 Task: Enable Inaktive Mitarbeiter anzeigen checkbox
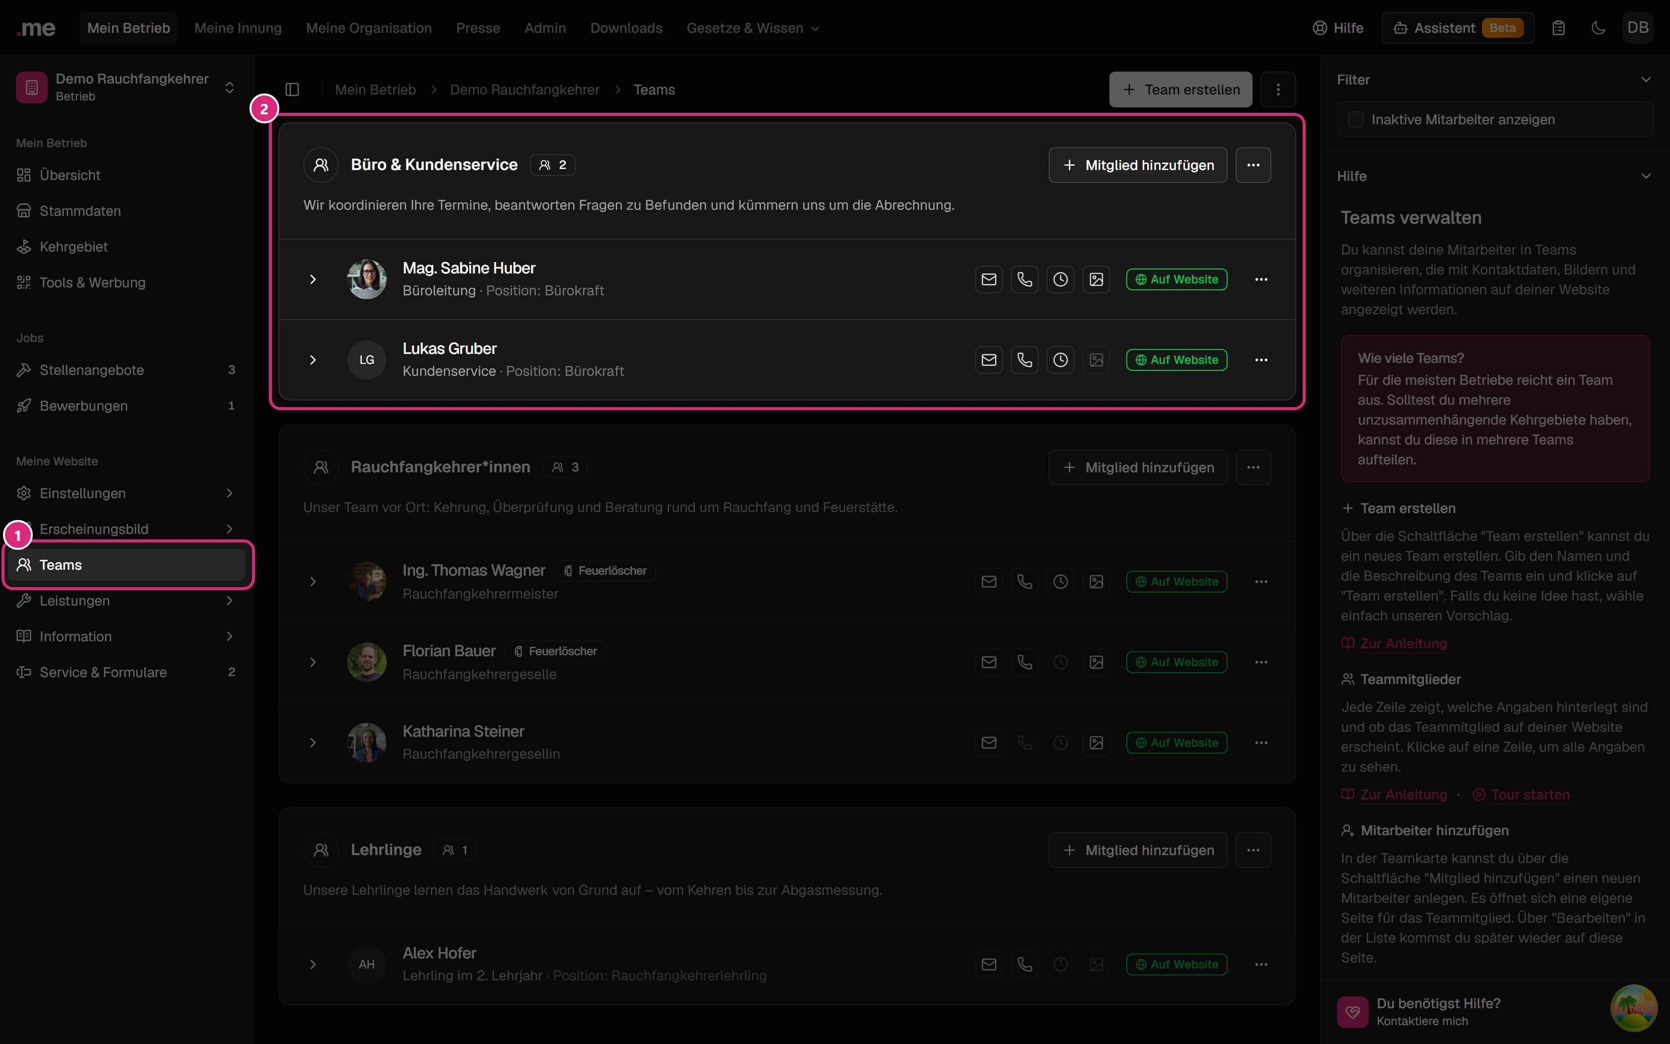pyautogui.click(x=1356, y=119)
